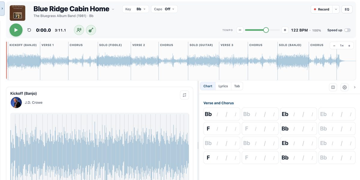Zoom out the timeline waveform
The image size is (360, 180).
pos(334,46)
